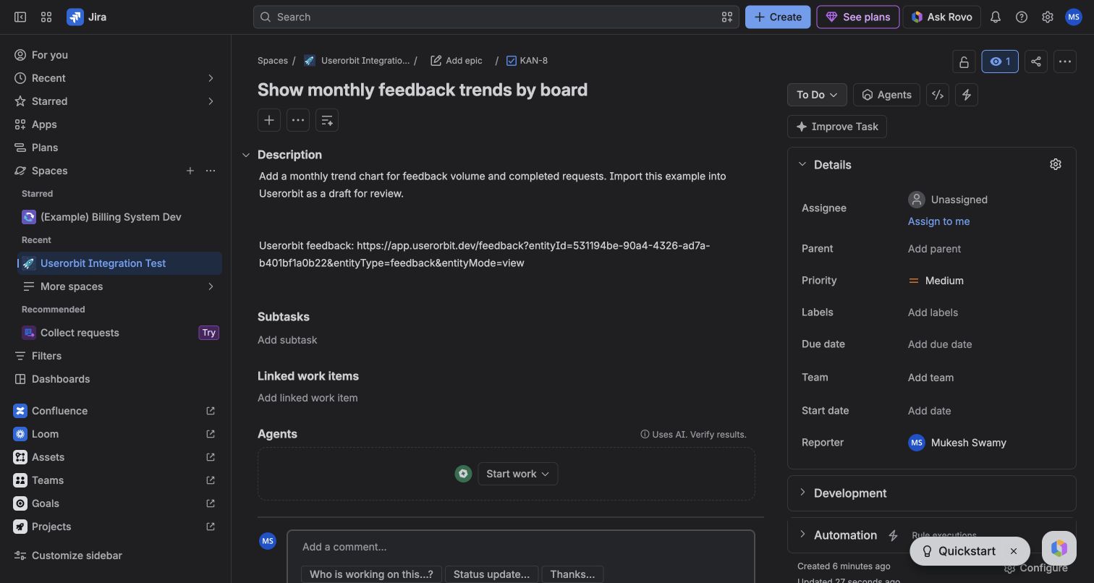Open the settings gear in top bar
The image size is (1094, 583).
tap(1048, 17)
